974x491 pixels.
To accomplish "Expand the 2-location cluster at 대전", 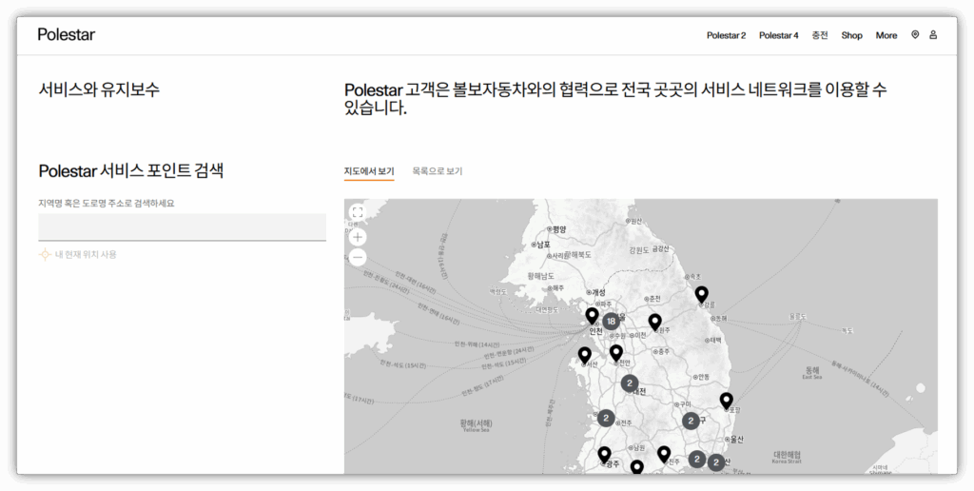I will pyautogui.click(x=629, y=383).
